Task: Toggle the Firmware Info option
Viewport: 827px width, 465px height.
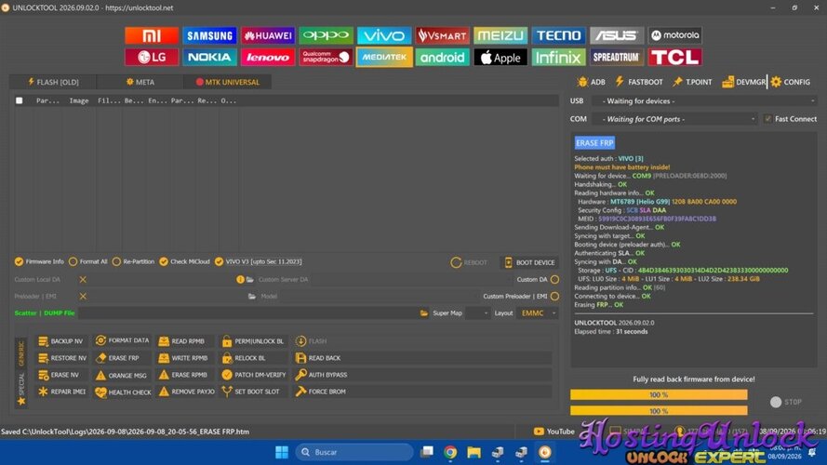Action: (39, 261)
